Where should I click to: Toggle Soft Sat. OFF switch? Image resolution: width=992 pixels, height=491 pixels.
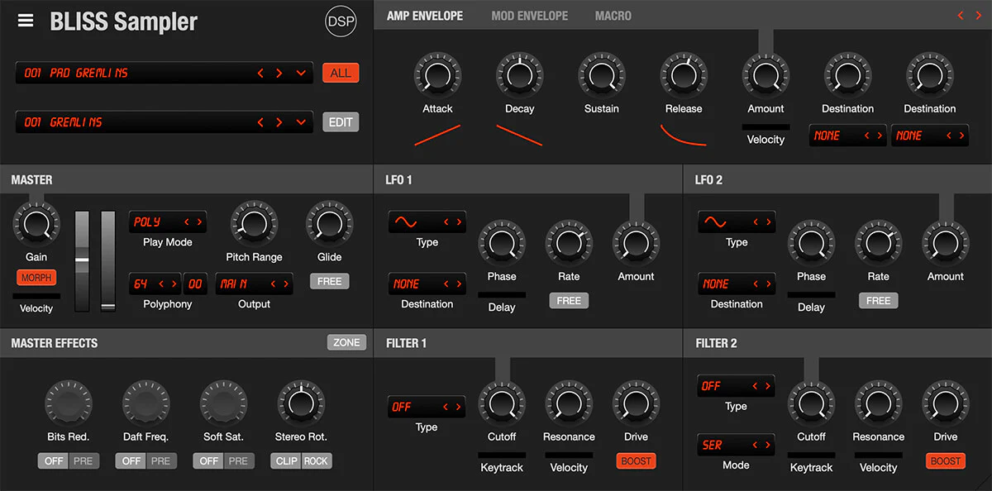pos(209,461)
